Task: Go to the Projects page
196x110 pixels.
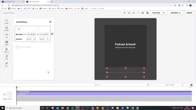Action: tap(189, 13)
